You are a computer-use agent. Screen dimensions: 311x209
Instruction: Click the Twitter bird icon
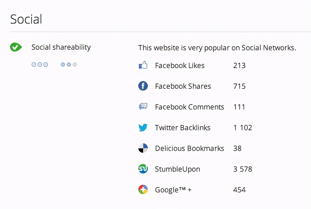click(x=143, y=128)
